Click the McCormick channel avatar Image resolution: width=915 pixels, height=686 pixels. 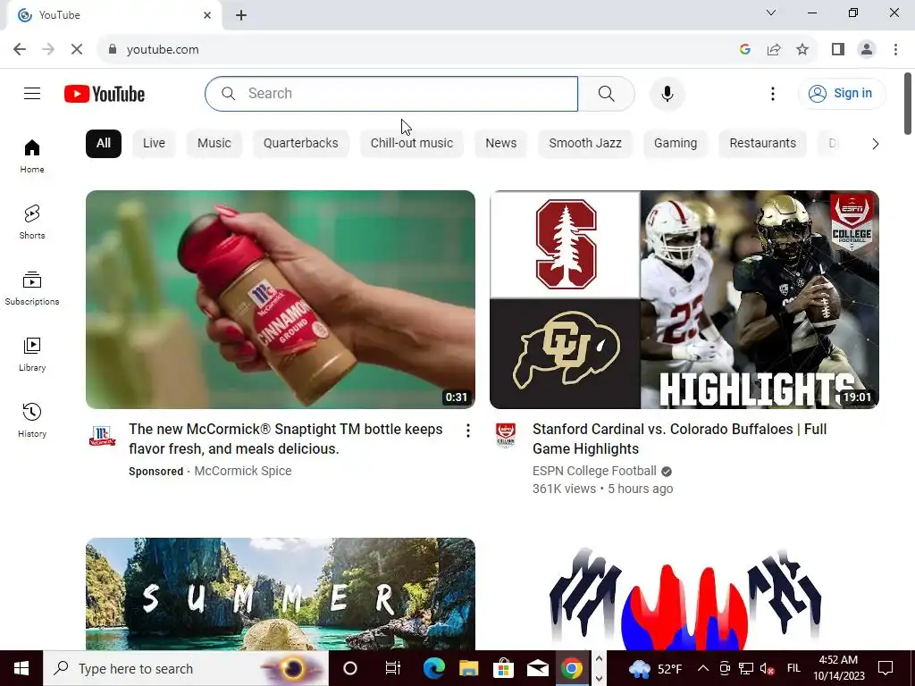[102, 436]
